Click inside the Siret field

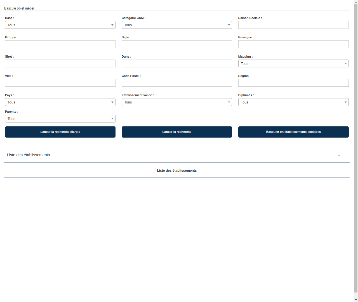point(60,63)
